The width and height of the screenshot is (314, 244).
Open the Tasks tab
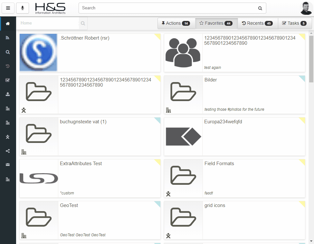(x=294, y=23)
